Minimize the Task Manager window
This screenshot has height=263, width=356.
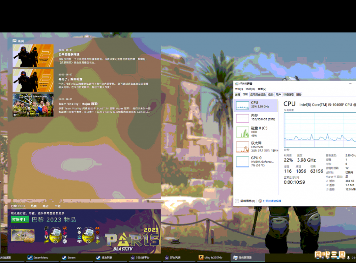(x=350, y=84)
